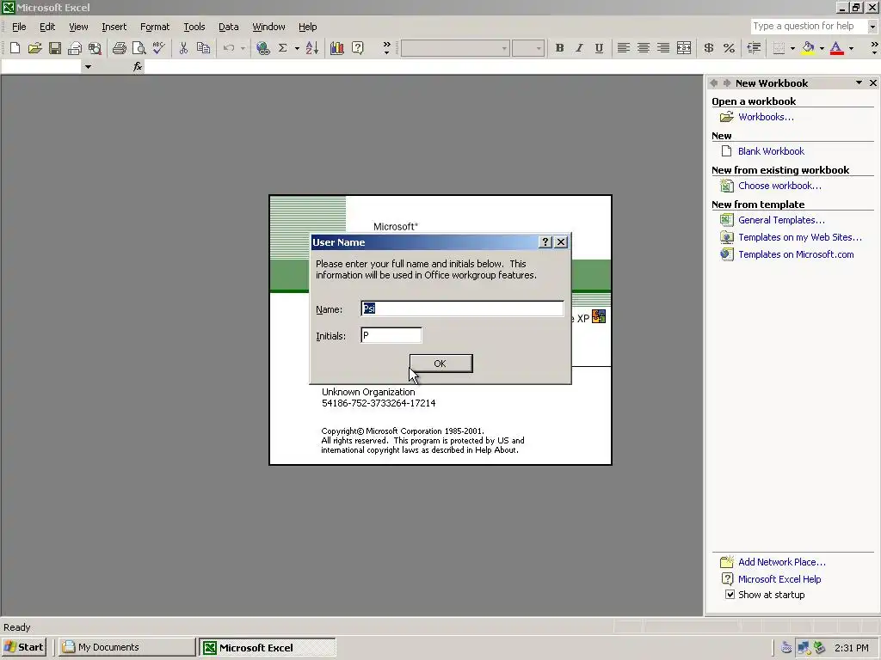The width and height of the screenshot is (881, 660).
Task: Click the New blank workbook toolbar icon
Action: (15, 48)
